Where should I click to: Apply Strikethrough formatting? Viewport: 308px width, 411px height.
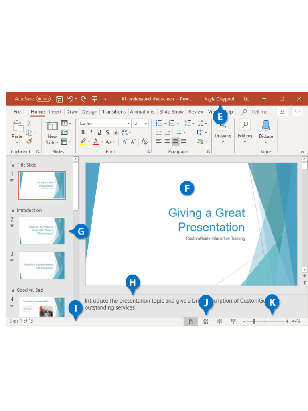pyautogui.click(x=116, y=132)
